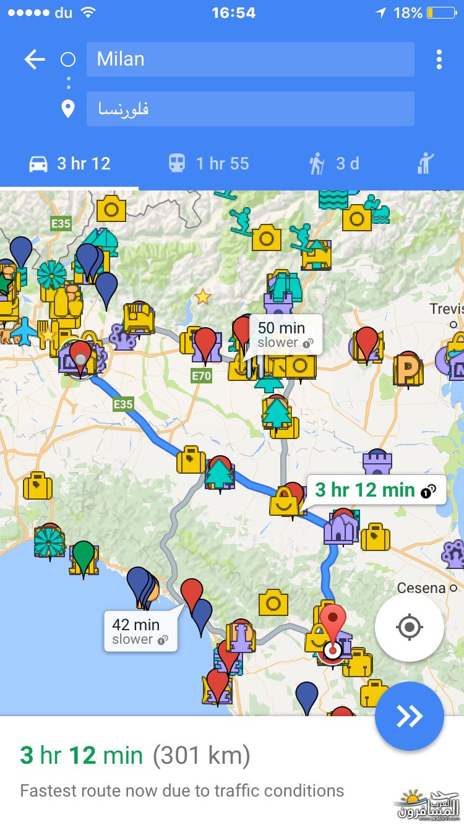Tap the E70 road shield
This screenshot has width=464, height=825.
coord(202,375)
